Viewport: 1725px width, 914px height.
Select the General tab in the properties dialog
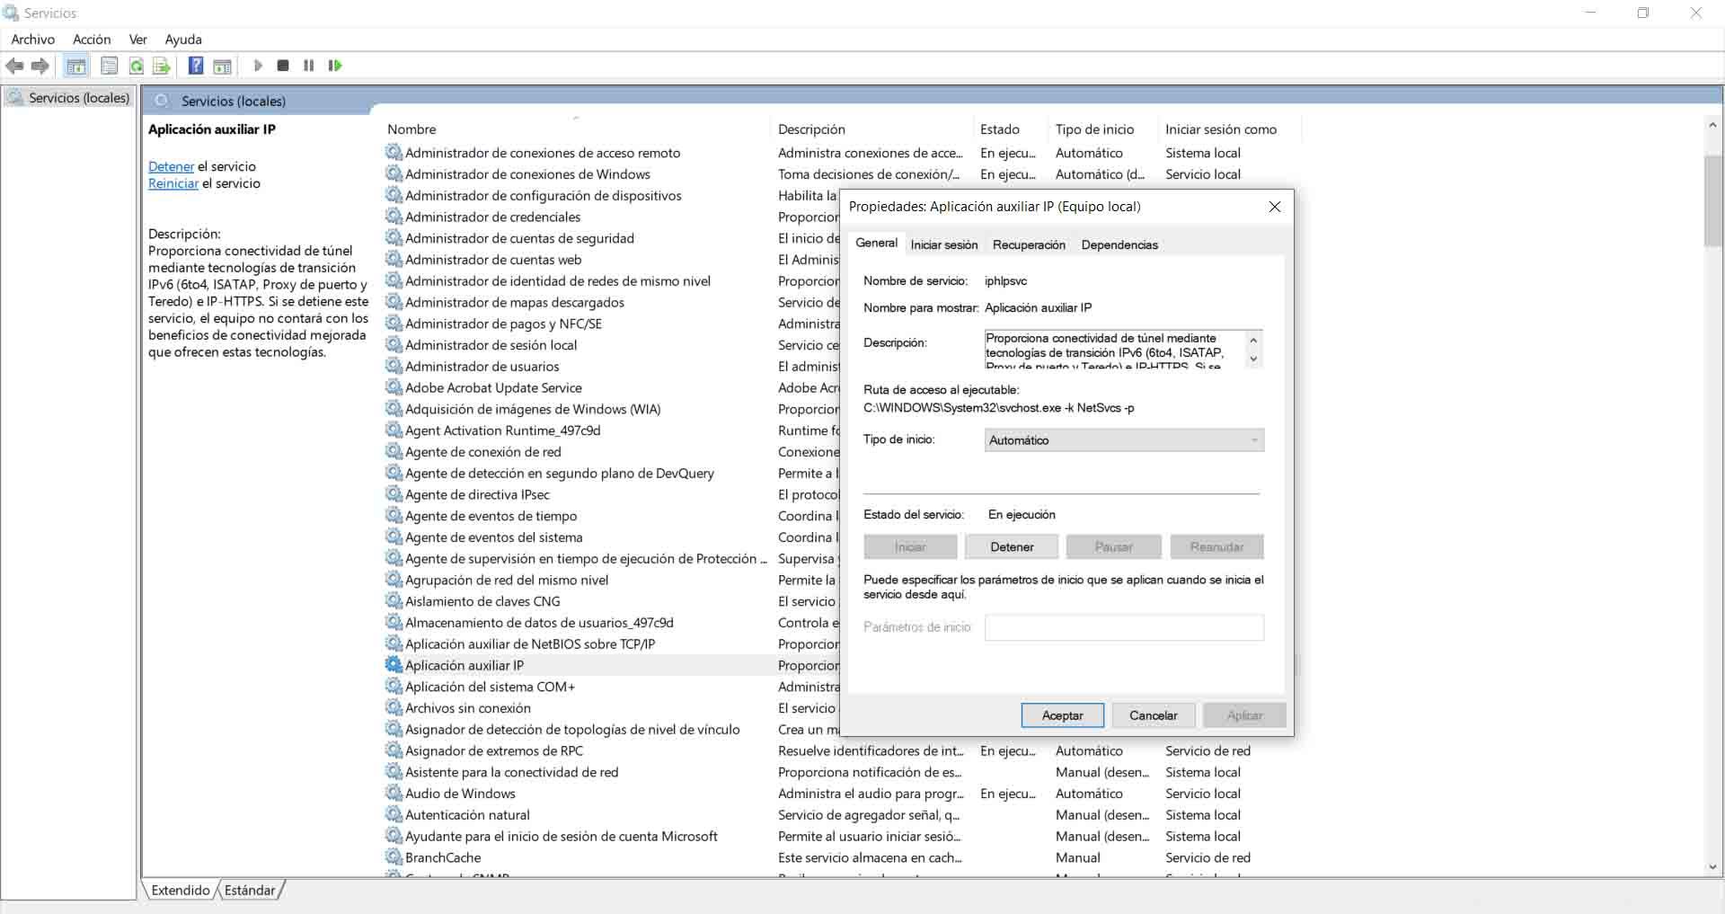(x=876, y=243)
